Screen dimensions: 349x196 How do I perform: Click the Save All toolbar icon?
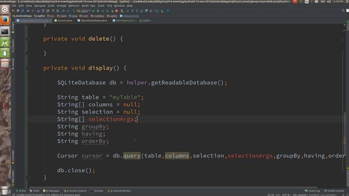[x=18, y=11]
